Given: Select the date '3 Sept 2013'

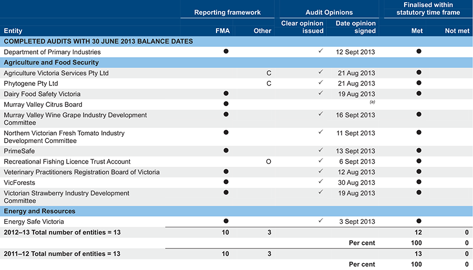Looking at the screenshot, I should 357,222.
